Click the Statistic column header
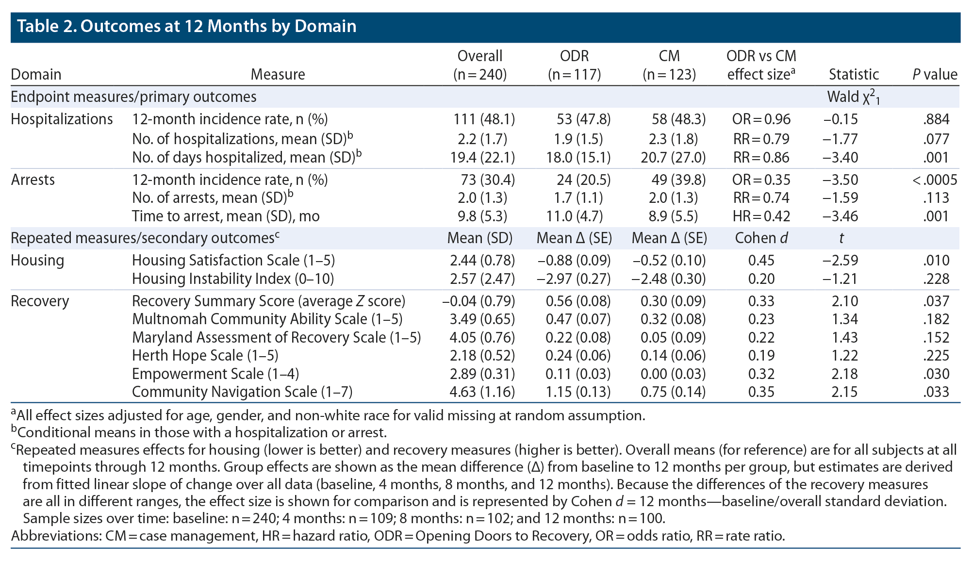973x561 pixels. pyautogui.click(x=854, y=74)
